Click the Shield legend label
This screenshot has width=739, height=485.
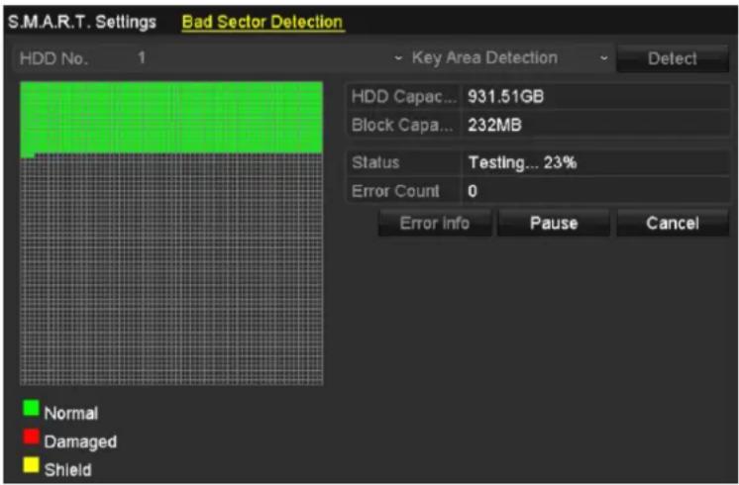tap(68, 470)
